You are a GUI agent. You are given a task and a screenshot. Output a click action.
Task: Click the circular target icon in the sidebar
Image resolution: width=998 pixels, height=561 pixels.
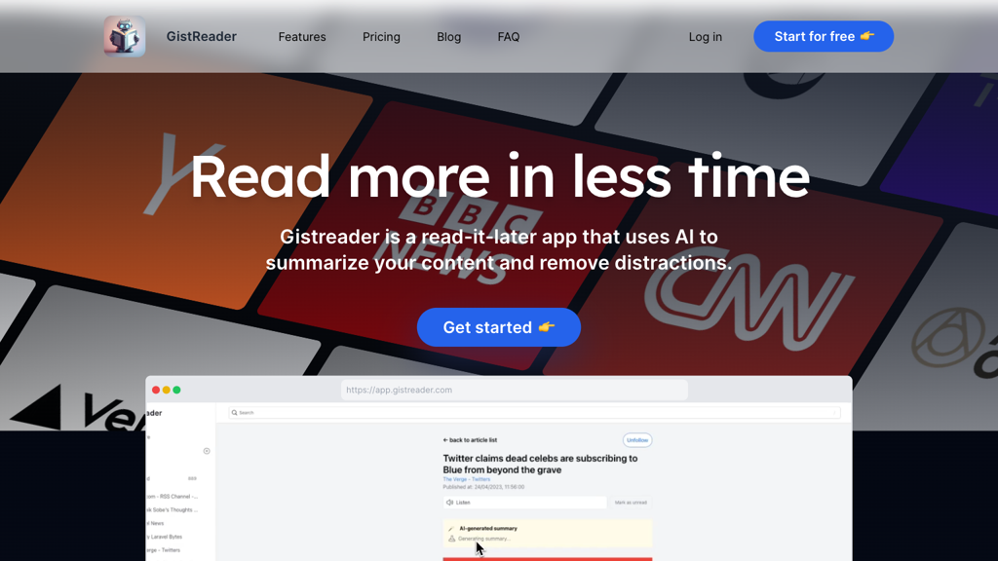207,451
